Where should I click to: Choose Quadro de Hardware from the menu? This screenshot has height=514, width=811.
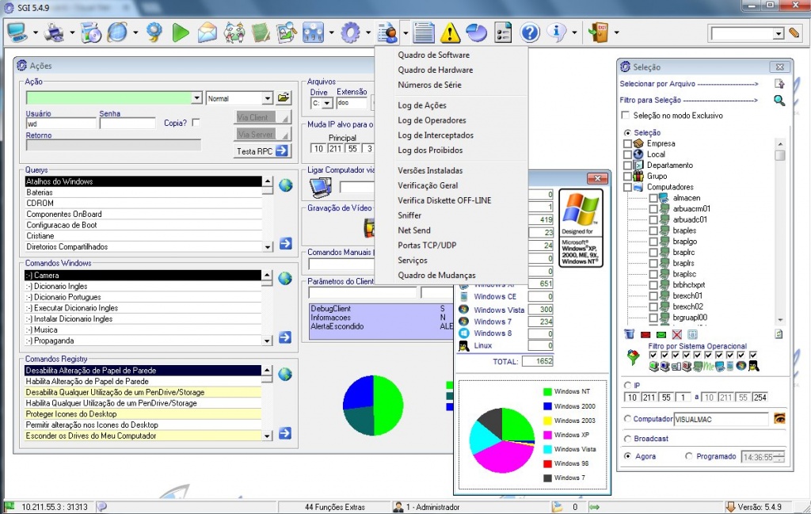(435, 70)
